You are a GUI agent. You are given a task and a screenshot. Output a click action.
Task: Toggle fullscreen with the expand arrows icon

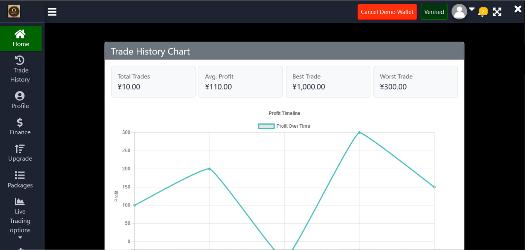pyautogui.click(x=497, y=12)
